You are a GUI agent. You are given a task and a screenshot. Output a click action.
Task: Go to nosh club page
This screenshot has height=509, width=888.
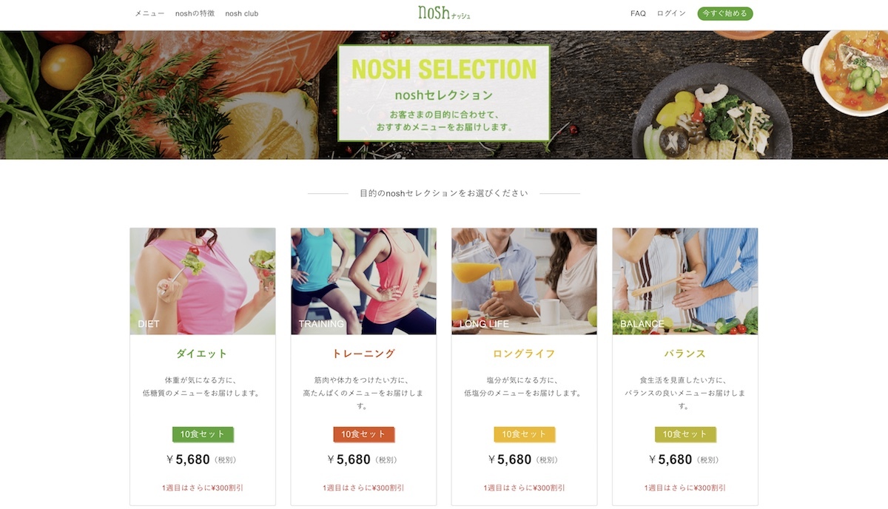[x=242, y=13]
